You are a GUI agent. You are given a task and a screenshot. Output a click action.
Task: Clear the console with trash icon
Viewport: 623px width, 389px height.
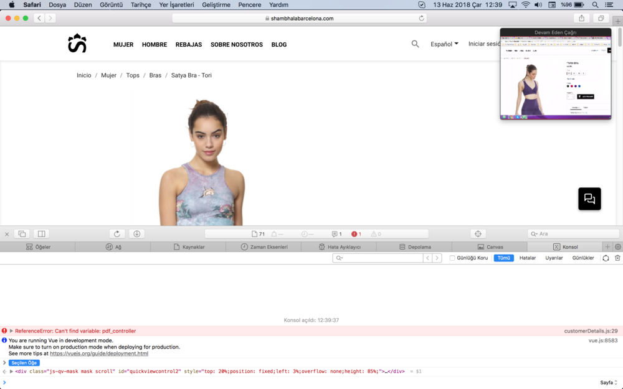tap(617, 258)
